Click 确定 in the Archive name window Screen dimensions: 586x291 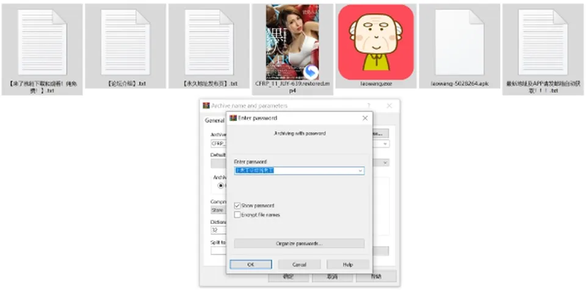coord(289,277)
